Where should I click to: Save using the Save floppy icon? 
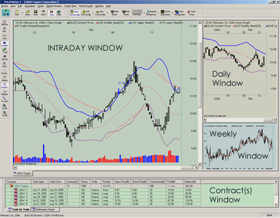36,13
